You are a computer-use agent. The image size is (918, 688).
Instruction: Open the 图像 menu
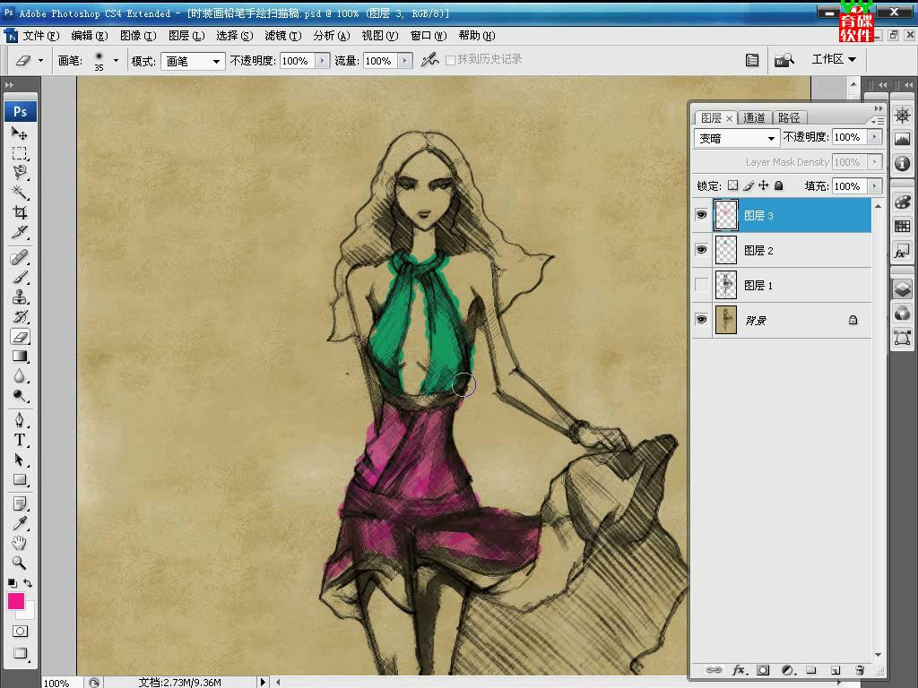[138, 36]
